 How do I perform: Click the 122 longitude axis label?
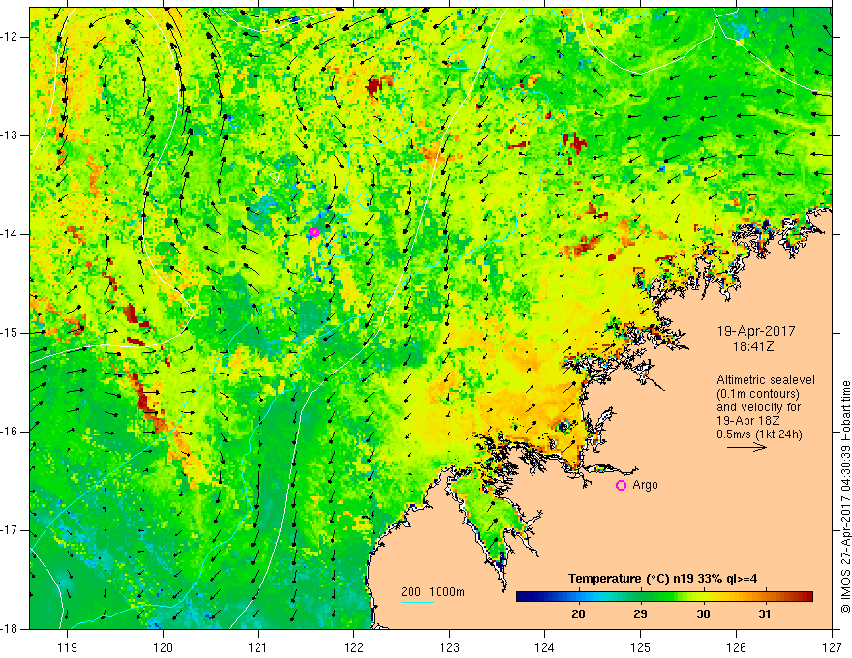[353, 647]
